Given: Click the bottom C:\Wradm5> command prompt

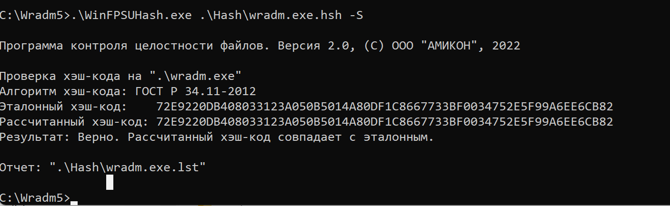Looking at the screenshot, I should (x=34, y=198).
